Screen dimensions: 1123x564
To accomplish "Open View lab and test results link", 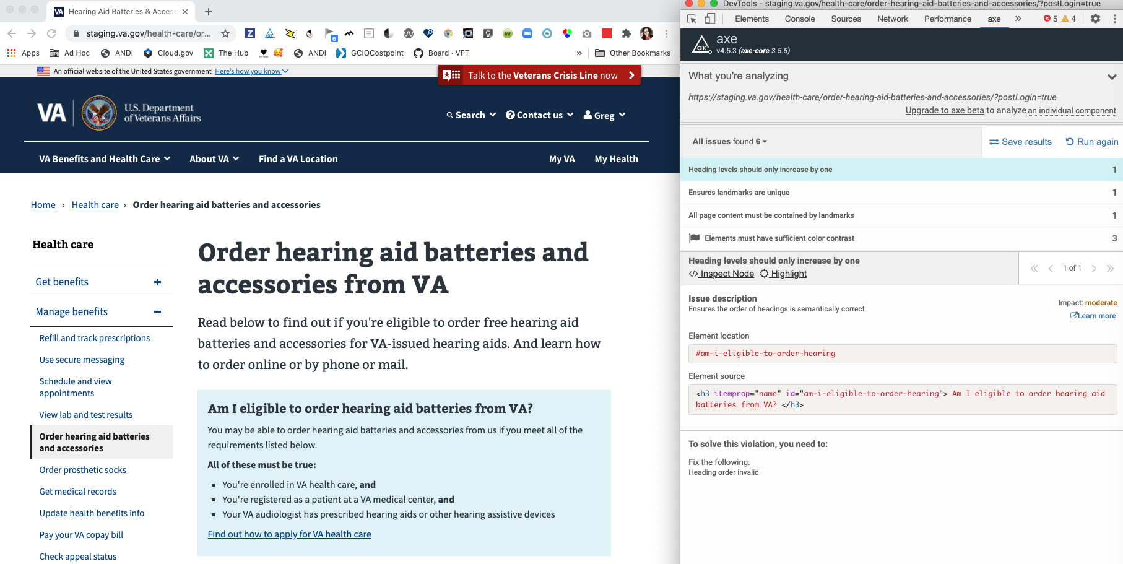I will (x=86, y=415).
